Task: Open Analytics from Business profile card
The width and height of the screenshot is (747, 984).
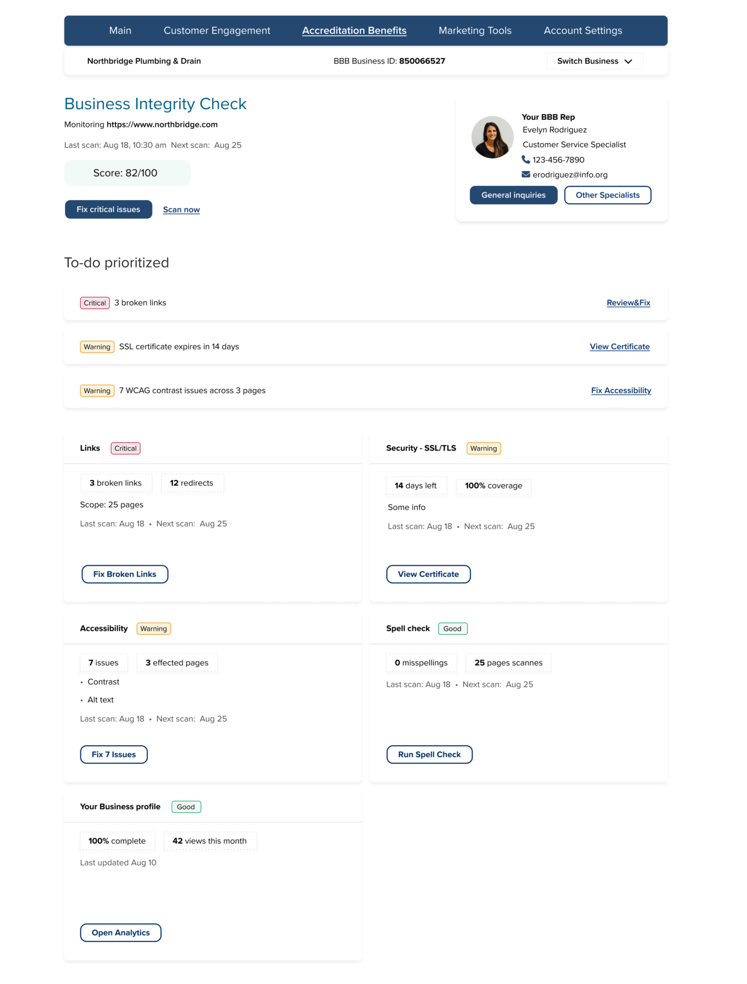Action: click(x=120, y=933)
